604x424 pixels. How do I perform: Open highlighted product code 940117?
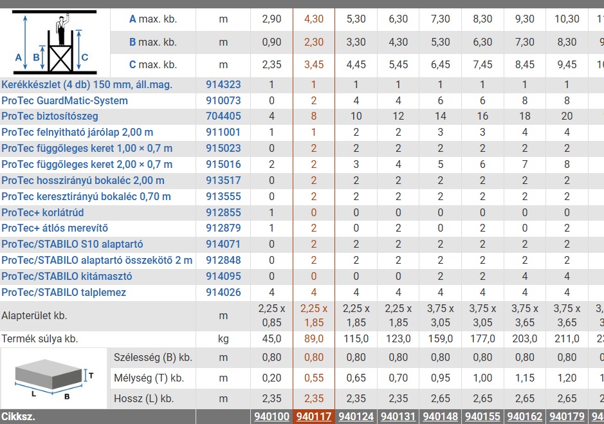pos(313,417)
